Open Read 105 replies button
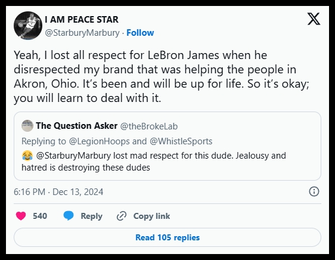The image size is (335, 260). point(167,237)
